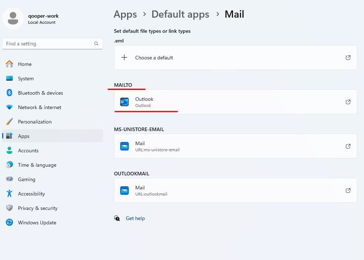The width and height of the screenshot is (364, 260).
Task: Open Windows Update icon
Action: [x=9, y=223]
